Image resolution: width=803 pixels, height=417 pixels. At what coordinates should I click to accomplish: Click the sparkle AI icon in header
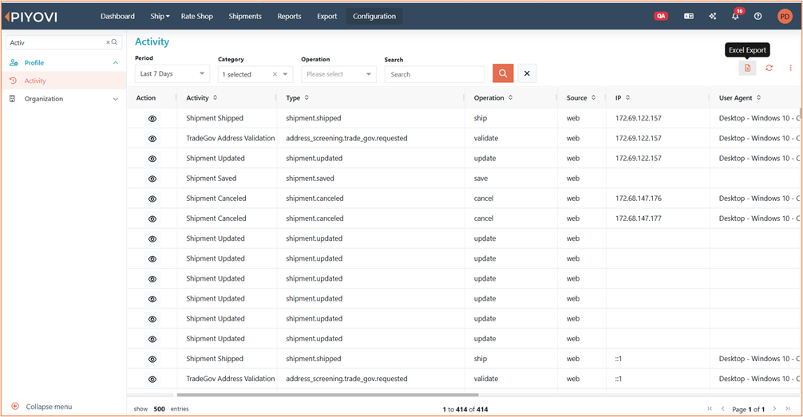pos(712,17)
